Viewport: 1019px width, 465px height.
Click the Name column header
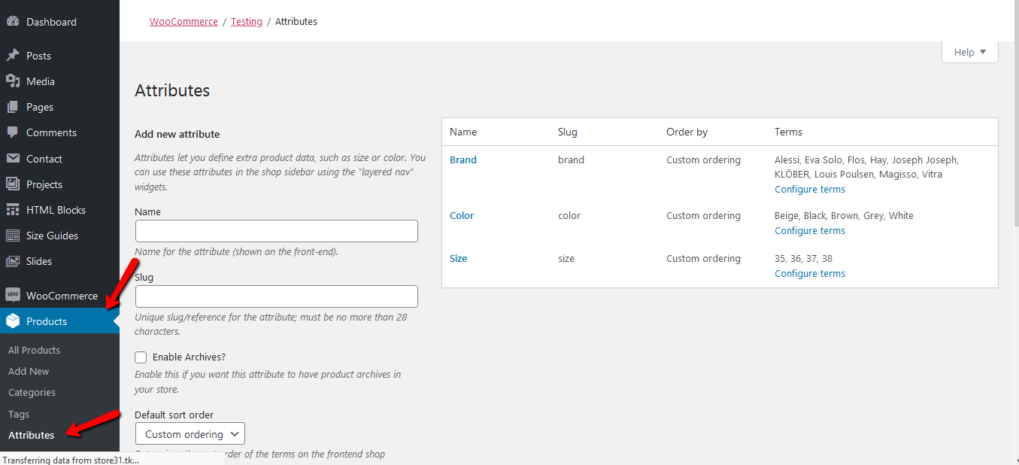[463, 132]
